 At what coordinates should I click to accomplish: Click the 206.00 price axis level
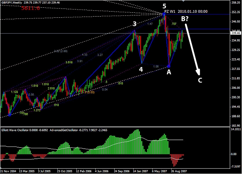[236, 88]
